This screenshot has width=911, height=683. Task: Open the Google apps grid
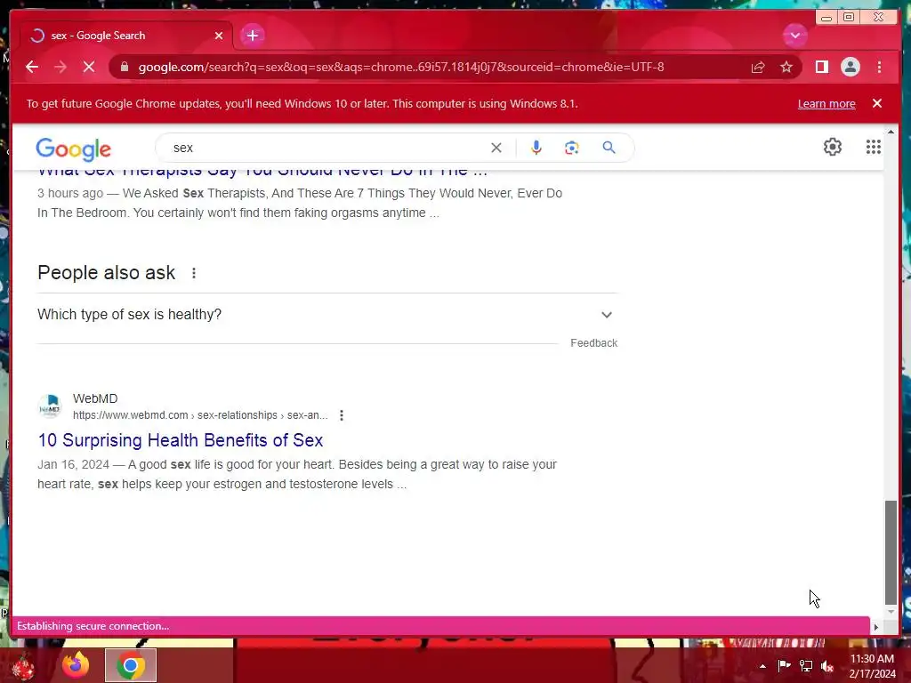(874, 147)
